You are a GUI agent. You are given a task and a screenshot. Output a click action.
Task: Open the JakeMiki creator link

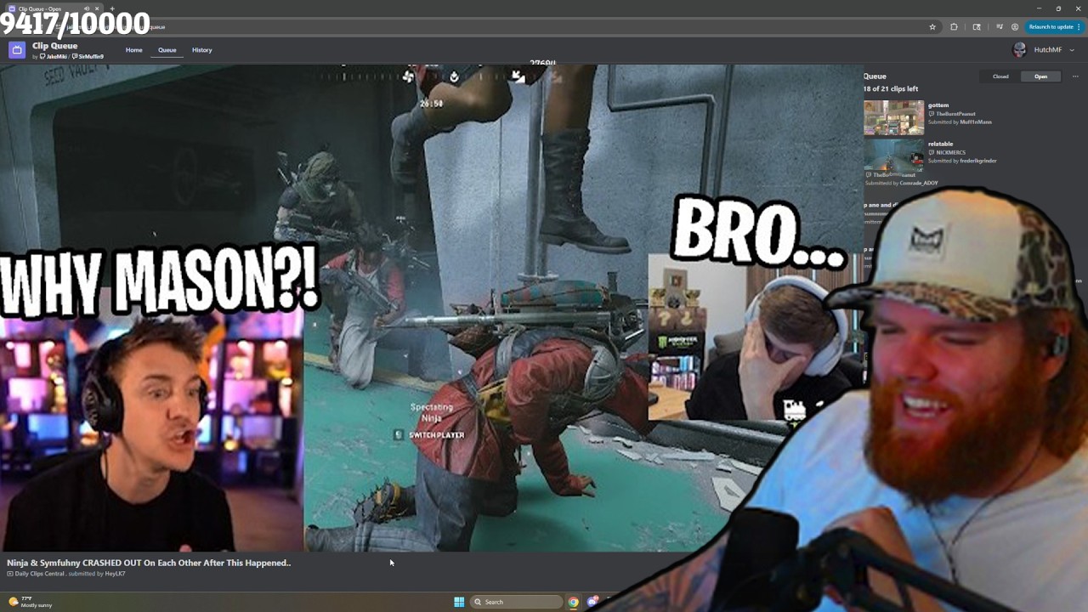(54, 57)
